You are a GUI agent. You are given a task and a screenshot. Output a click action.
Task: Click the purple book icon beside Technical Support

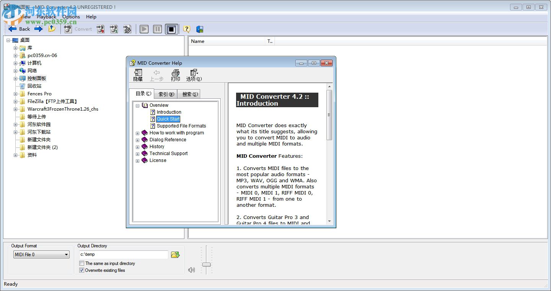click(145, 154)
